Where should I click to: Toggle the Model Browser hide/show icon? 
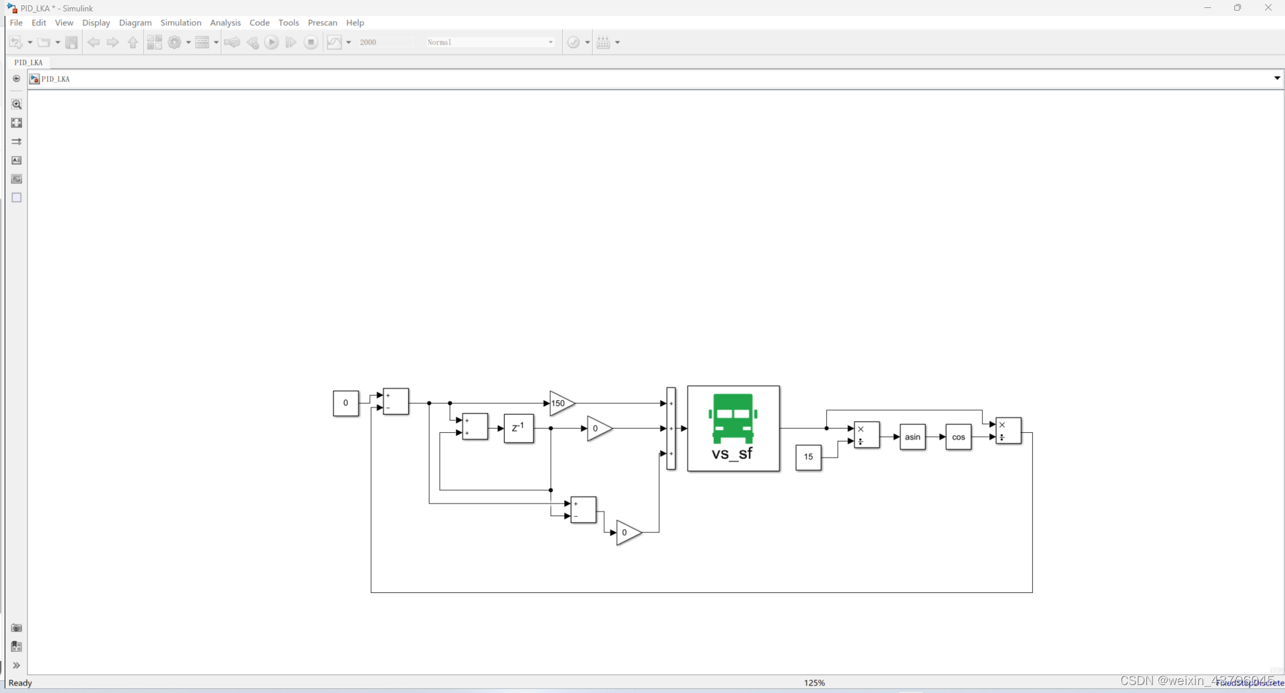(17, 79)
